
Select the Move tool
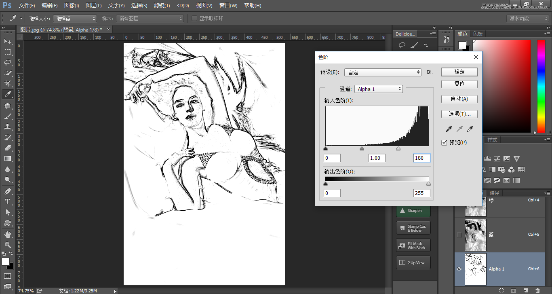[8, 42]
